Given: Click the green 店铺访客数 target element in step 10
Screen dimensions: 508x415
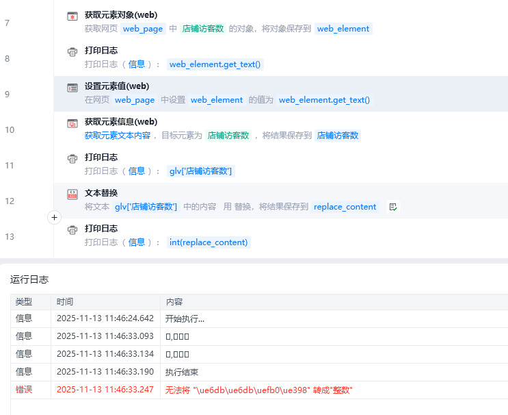Looking at the screenshot, I should (228, 136).
